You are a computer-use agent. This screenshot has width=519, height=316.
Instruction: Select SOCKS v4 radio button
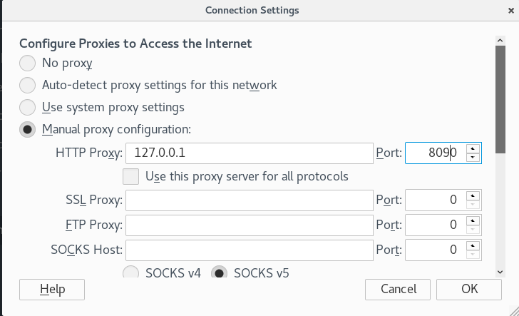(x=130, y=272)
